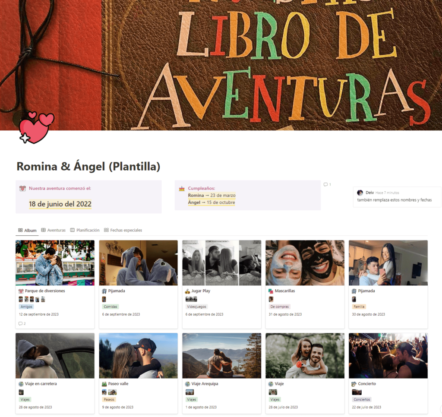
Task: Open the comment bubble beside Cumpleaños
Action: tap(327, 184)
